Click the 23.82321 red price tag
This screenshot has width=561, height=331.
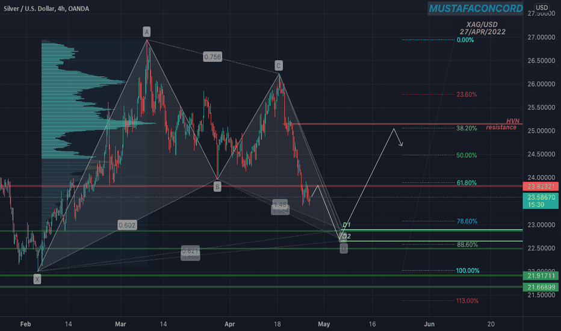click(541, 186)
